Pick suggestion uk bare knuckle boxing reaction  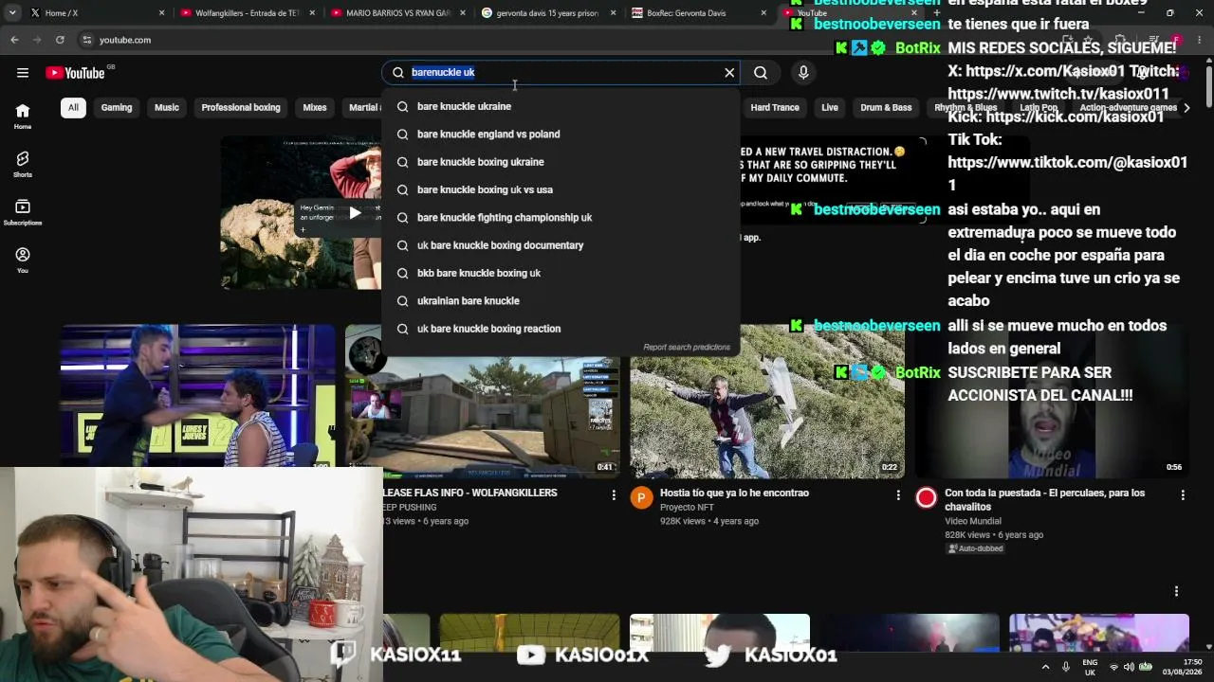pos(561,329)
